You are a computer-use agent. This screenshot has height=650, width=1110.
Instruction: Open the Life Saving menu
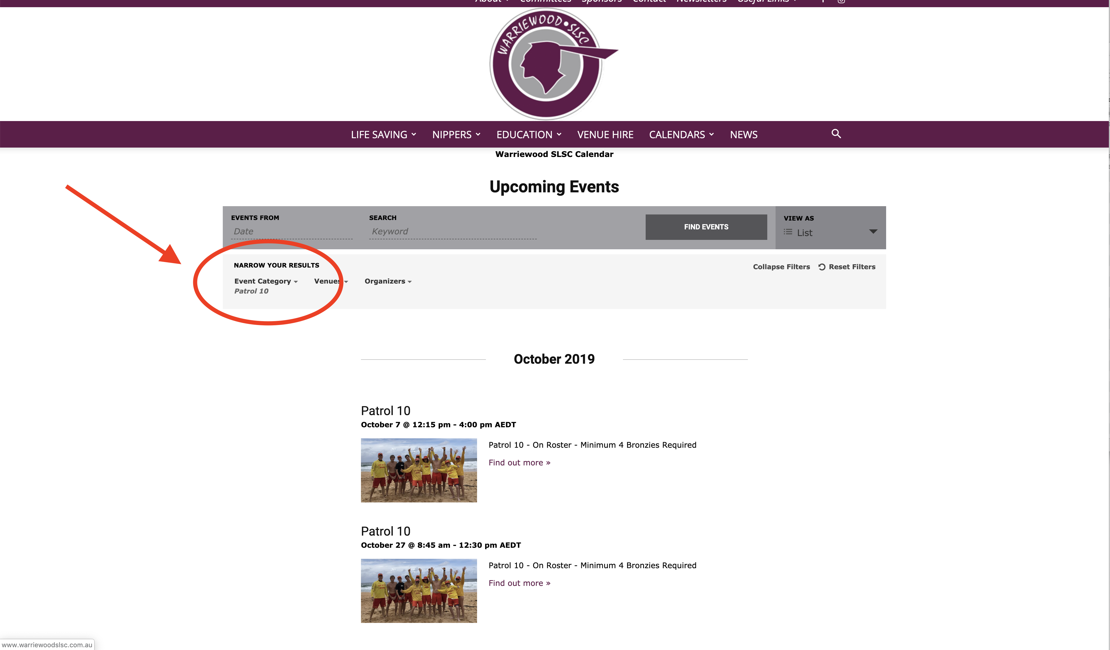pos(383,134)
